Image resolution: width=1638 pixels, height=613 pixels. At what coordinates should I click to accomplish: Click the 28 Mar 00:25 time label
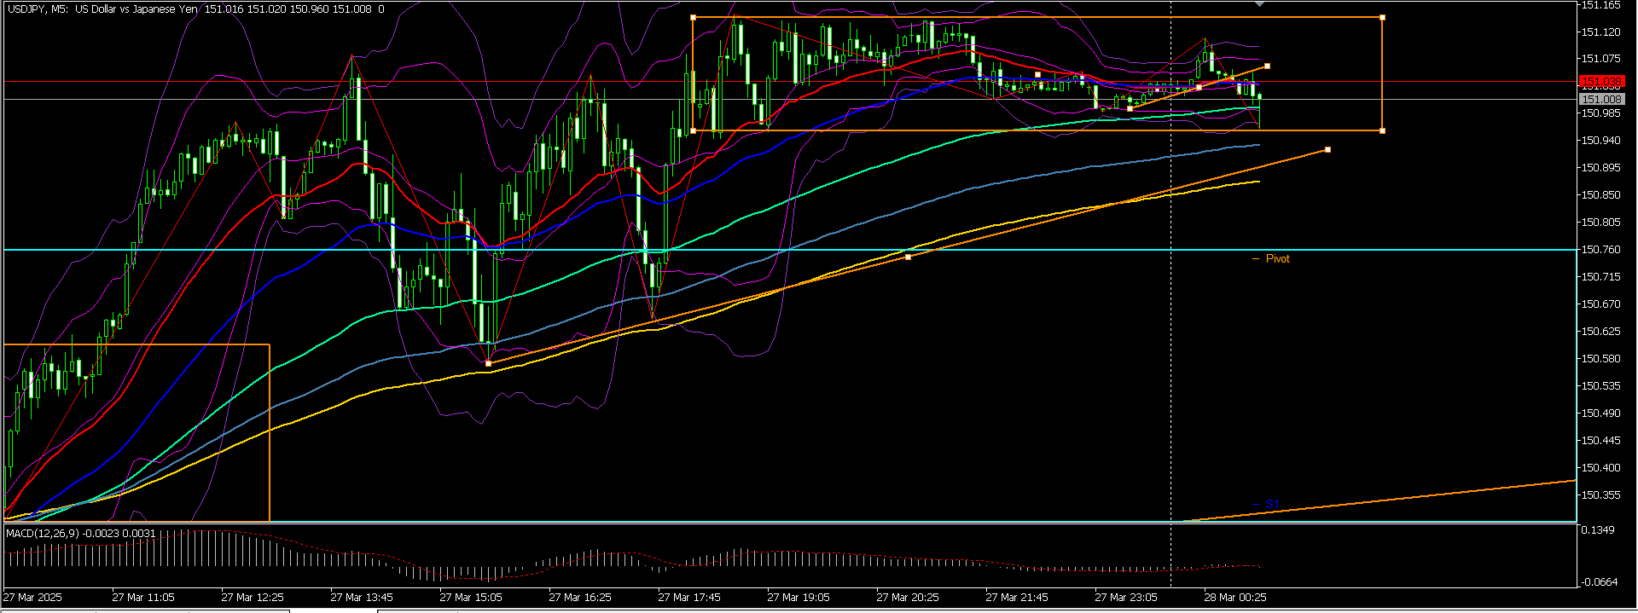point(1234,598)
